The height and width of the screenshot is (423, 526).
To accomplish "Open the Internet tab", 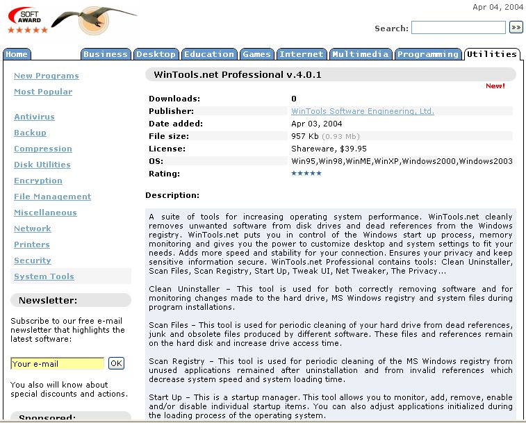I will pyautogui.click(x=302, y=54).
